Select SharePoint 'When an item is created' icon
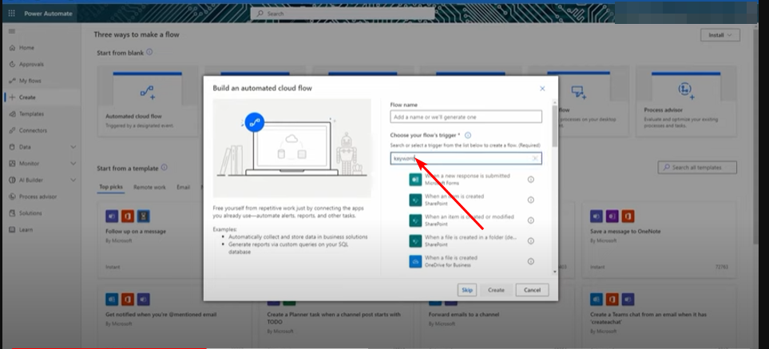The height and width of the screenshot is (349, 769). coord(415,200)
